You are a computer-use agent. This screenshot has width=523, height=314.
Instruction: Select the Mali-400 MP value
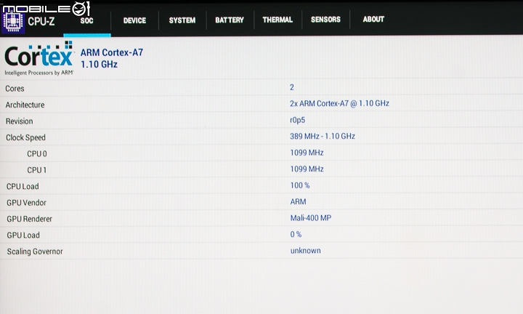(311, 218)
